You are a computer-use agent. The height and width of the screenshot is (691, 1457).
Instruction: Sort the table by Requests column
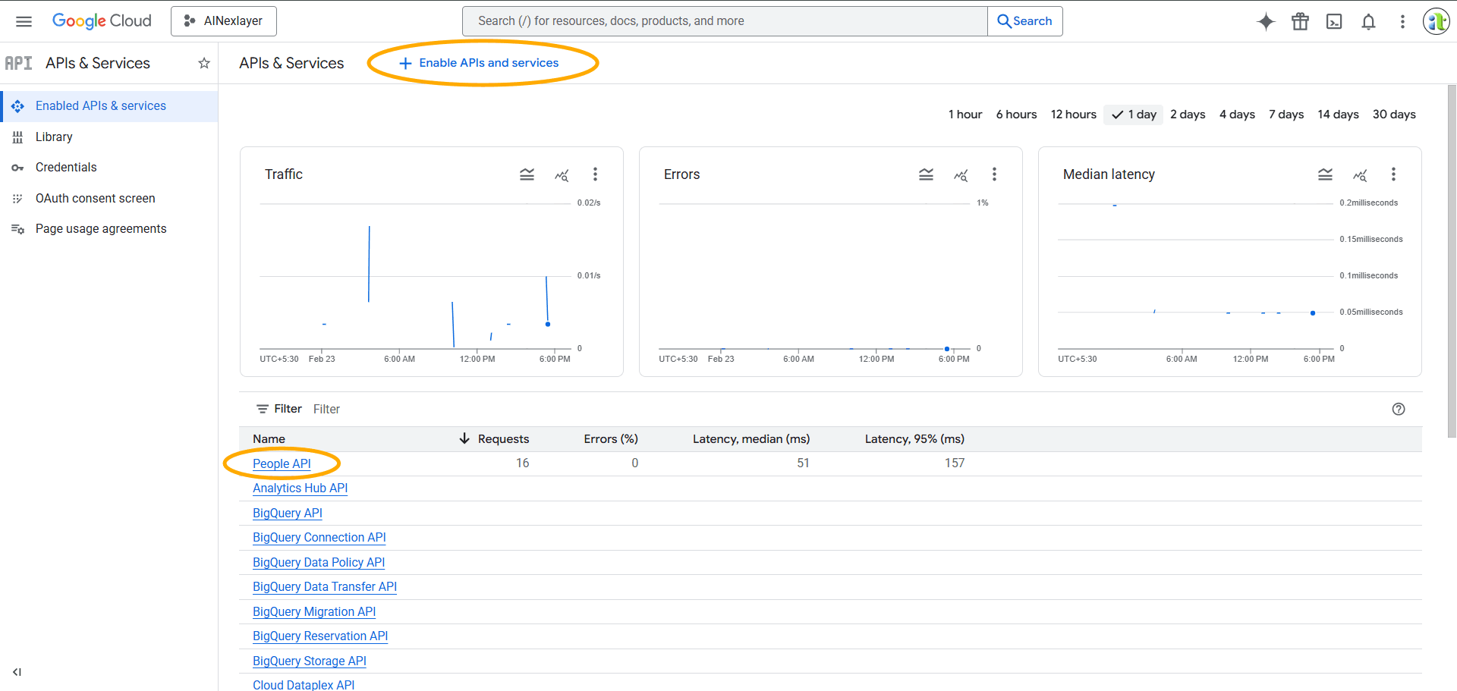click(503, 438)
